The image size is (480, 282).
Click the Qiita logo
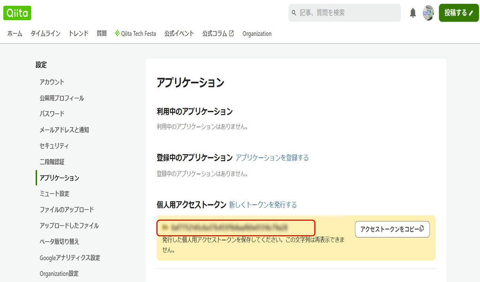tap(17, 13)
